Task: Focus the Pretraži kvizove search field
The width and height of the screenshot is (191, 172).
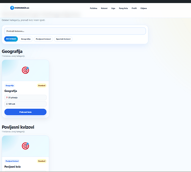Action: pos(75,31)
